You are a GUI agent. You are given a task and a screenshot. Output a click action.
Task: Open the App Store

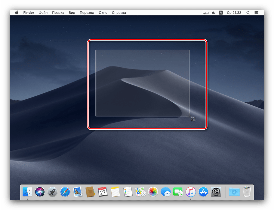203,192
